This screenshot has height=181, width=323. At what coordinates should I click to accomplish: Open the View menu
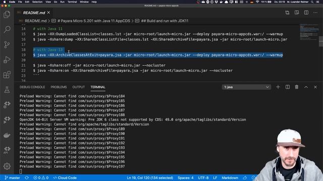[48, 2]
